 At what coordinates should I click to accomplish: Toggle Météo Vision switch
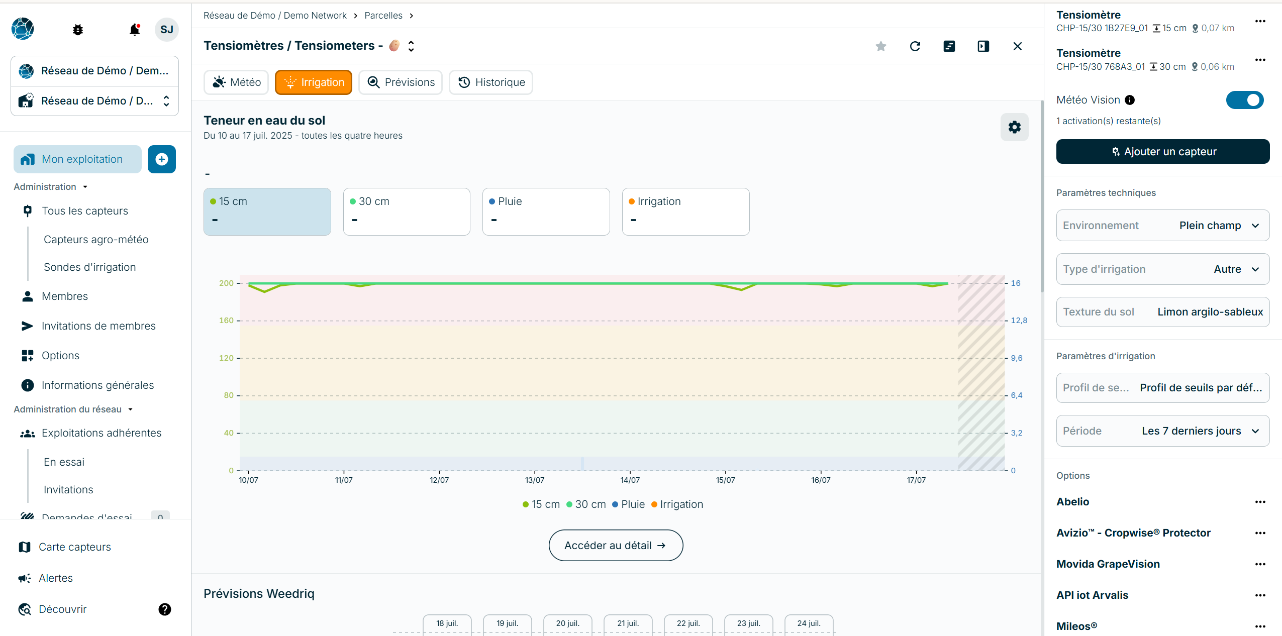[1245, 100]
